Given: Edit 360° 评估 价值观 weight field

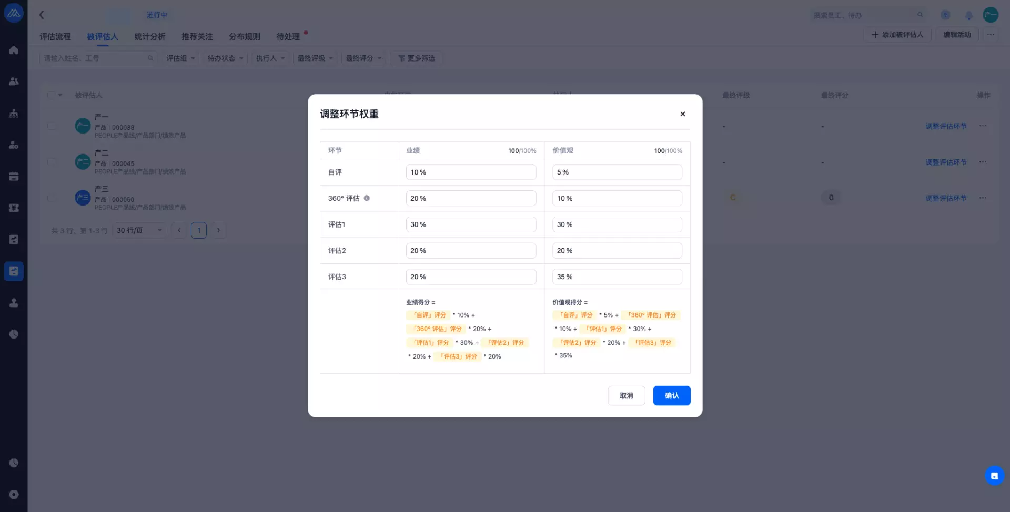Looking at the screenshot, I should click(x=617, y=198).
